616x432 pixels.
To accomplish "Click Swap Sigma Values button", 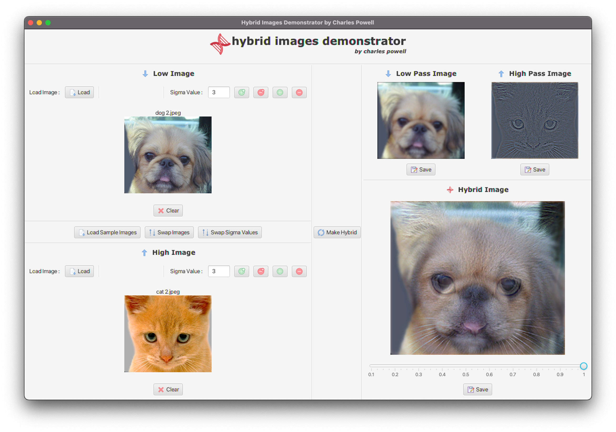I will [x=230, y=232].
